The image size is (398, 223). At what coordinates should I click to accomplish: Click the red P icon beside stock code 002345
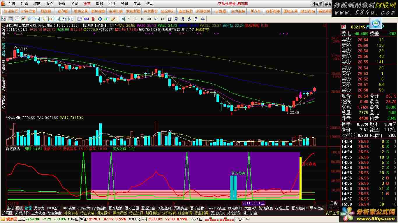[344, 27]
